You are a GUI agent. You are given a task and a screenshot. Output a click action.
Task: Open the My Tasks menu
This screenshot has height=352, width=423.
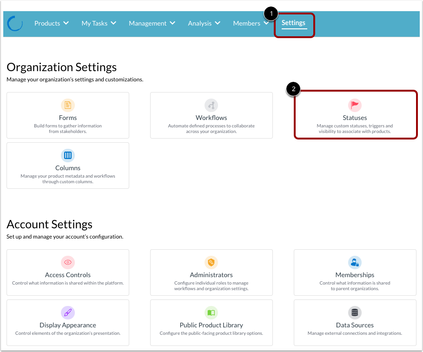point(99,23)
